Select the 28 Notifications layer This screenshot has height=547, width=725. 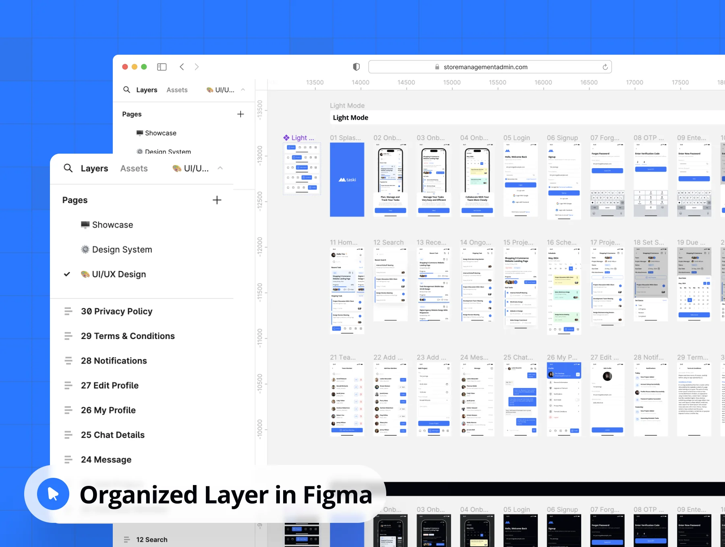click(x=114, y=361)
